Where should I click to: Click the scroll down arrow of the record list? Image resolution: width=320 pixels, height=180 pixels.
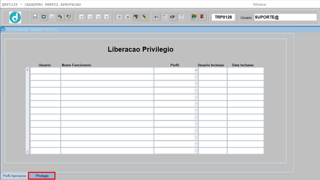point(28,152)
